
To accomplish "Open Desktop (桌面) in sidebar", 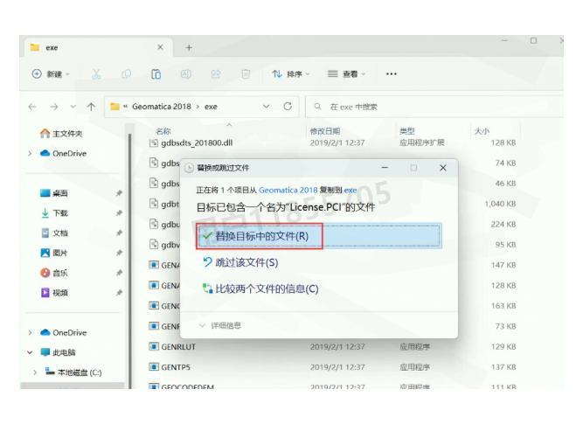I will click(x=54, y=193).
